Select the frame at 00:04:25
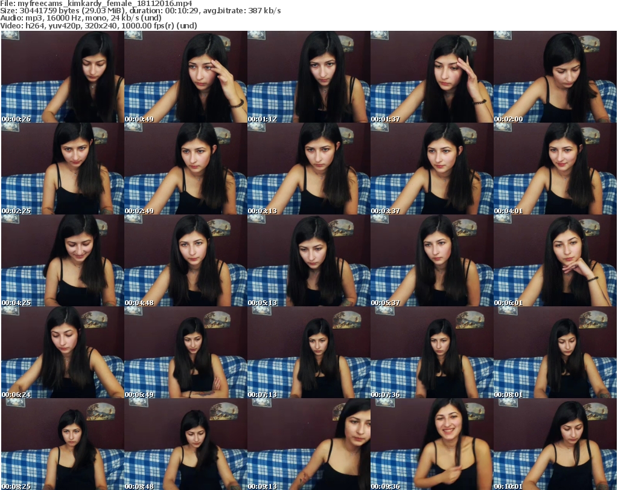Image resolution: width=618 pixels, height=490 pixels. tap(63, 261)
